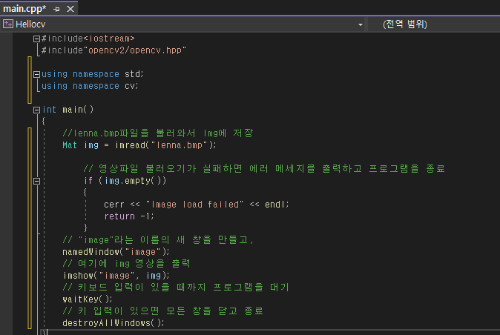Click the 'using namespace std;' line
The height and width of the screenshot is (335, 500).
click(93, 74)
